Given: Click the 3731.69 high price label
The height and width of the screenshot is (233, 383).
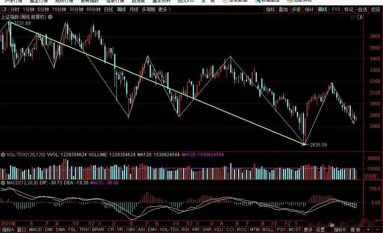Looking at the screenshot, I should pyautogui.click(x=22, y=23).
